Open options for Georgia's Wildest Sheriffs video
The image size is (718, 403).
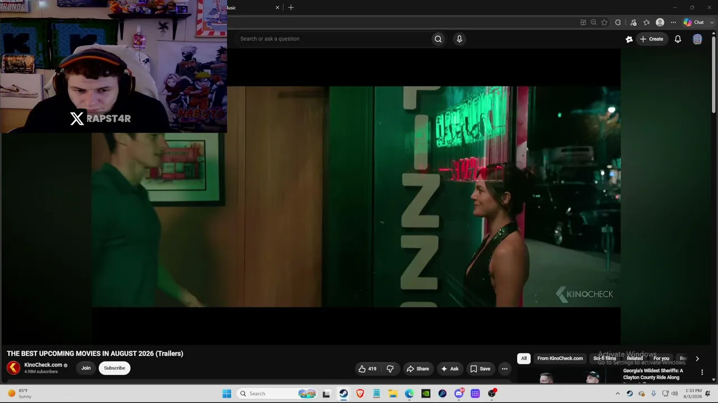coord(702,372)
